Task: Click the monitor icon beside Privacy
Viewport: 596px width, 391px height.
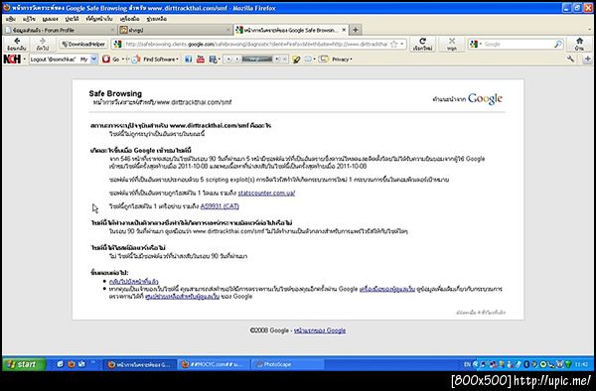Action: pyautogui.click(x=324, y=60)
